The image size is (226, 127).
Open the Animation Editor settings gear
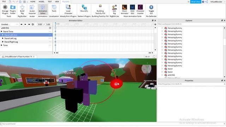click(x=155, y=24)
